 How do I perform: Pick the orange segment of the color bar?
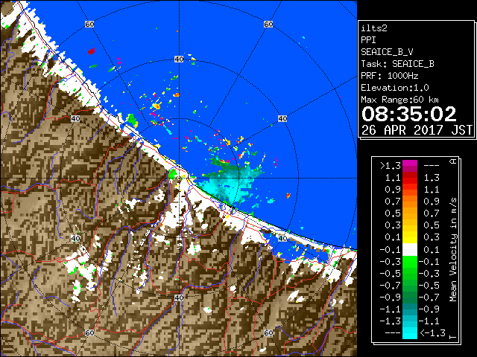pos(410,205)
